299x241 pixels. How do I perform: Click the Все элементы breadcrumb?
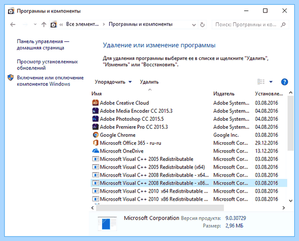click(82, 24)
